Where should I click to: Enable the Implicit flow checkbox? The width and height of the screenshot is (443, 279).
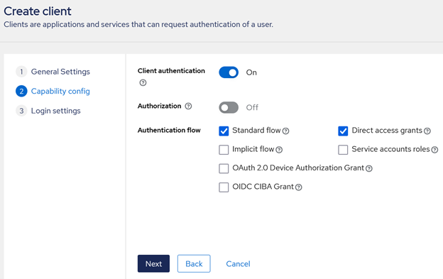(224, 150)
